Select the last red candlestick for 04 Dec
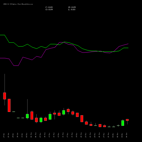The height and width of the screenshot is (142, 142). tap(127, 120)
